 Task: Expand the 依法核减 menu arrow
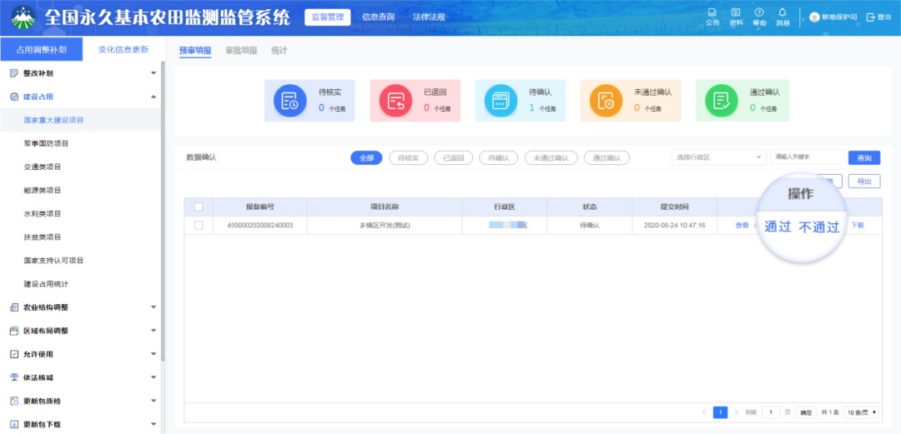[154, 377]
